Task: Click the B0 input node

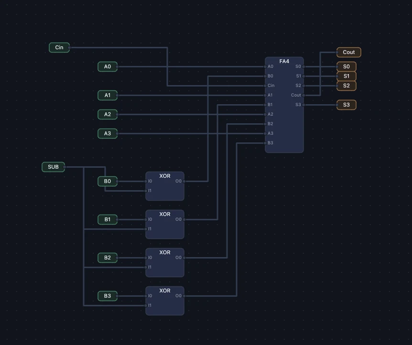Action: tap(108, 181)
